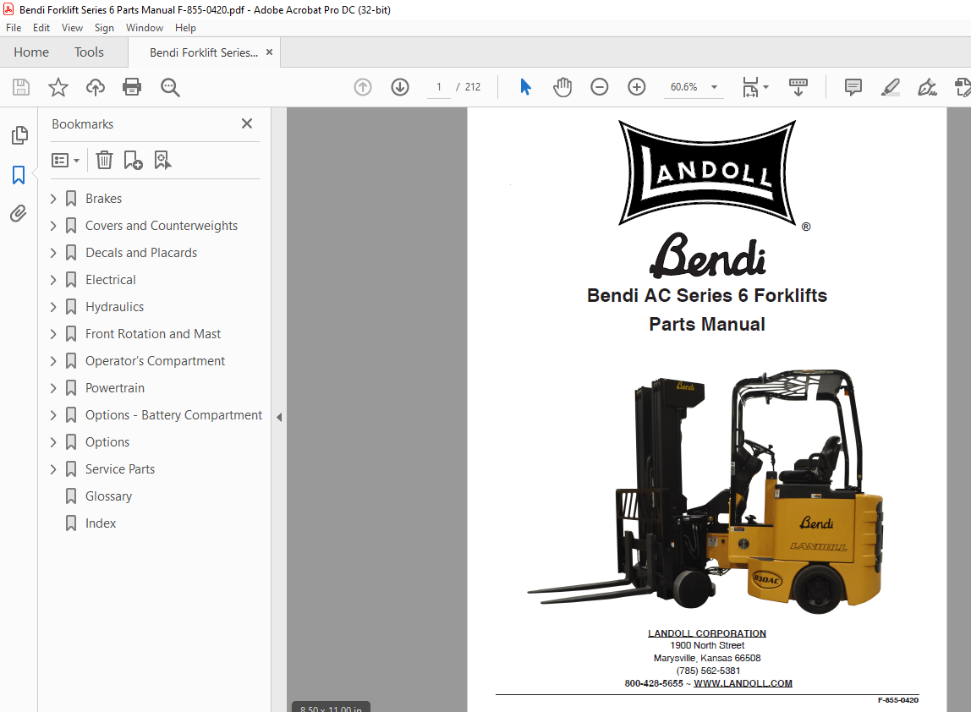Select the highlighter pen tool
971x712 pixels.
coord(891,87)
